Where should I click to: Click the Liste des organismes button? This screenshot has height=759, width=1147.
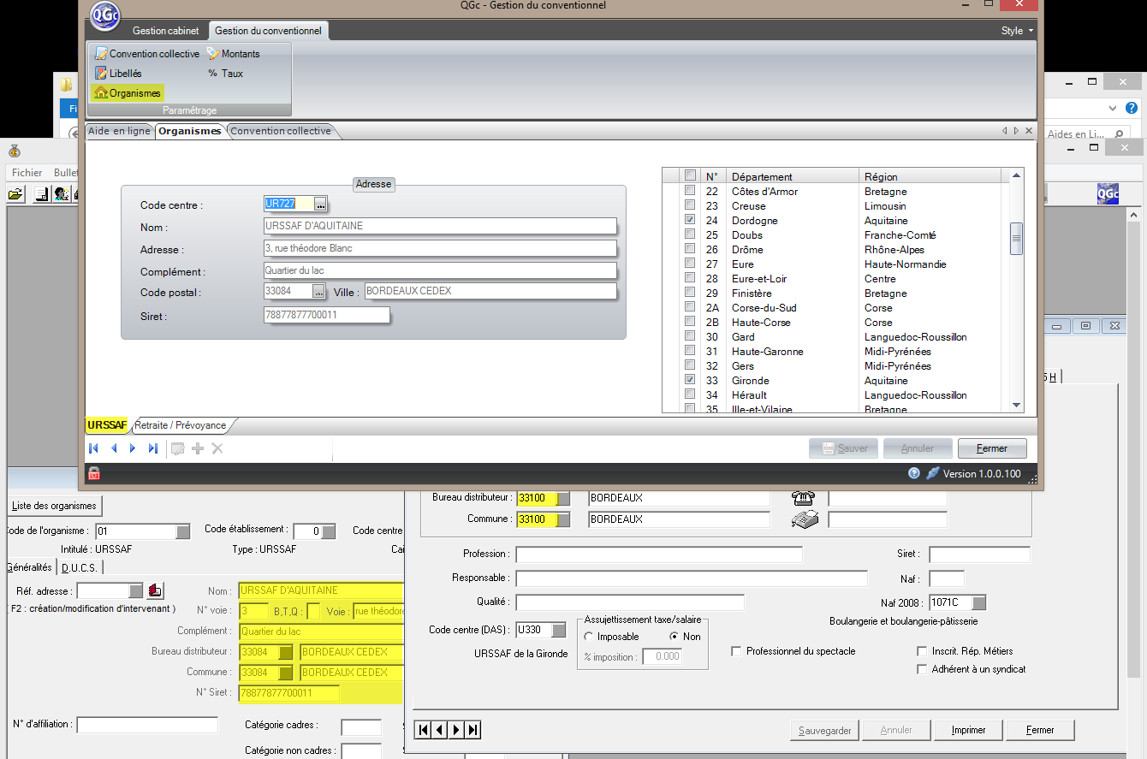(55, 506)
